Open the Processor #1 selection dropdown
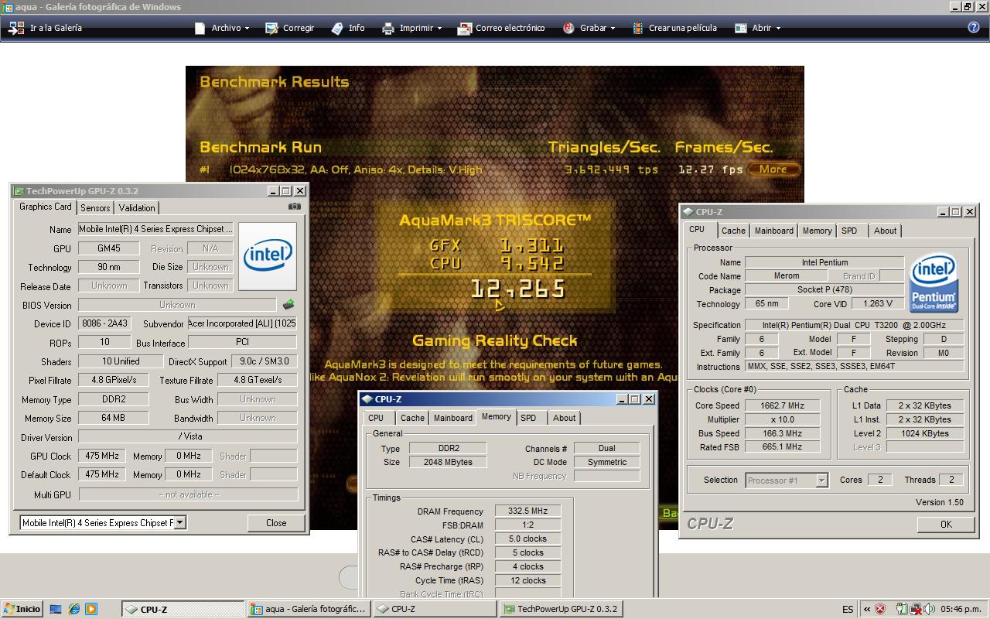This screenshot has width=990, height=619. click(x=822, y=480)
